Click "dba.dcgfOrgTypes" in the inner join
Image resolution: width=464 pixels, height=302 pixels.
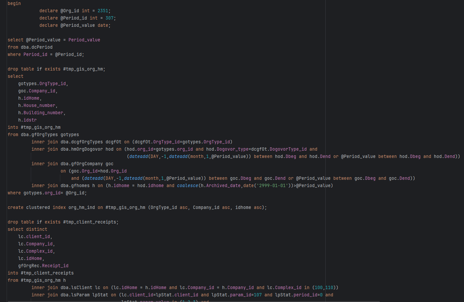point(82,142)
